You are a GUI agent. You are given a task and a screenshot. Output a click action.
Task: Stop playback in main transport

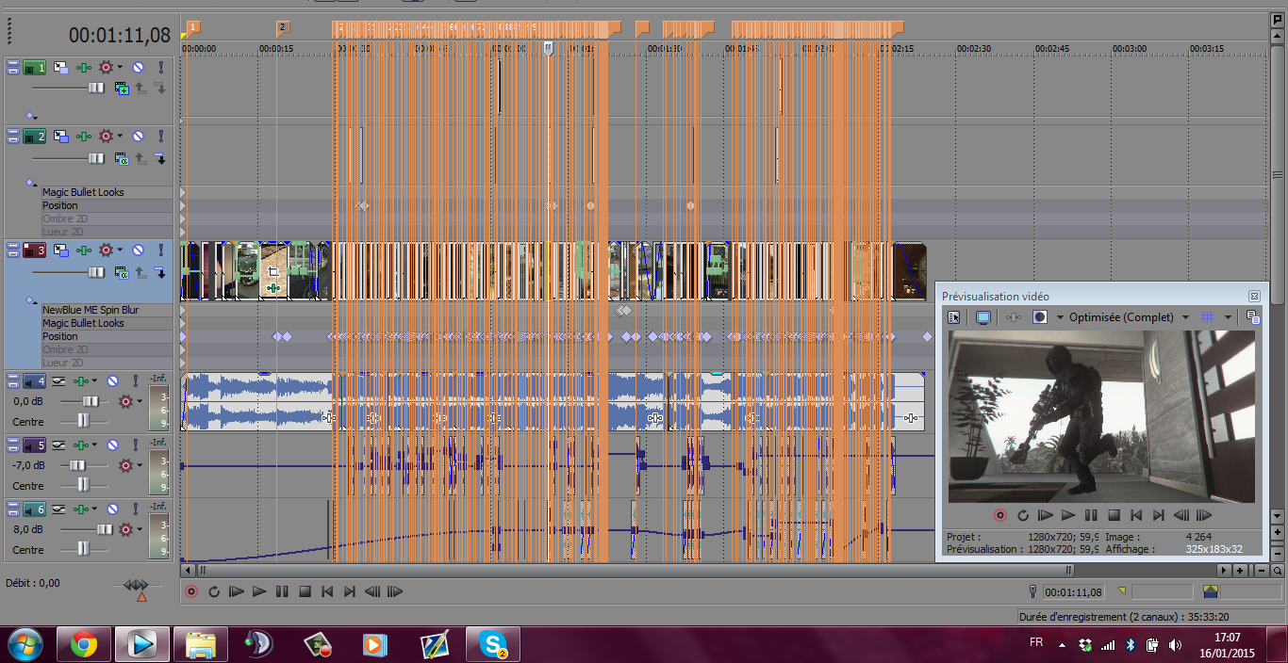(305, 591)
